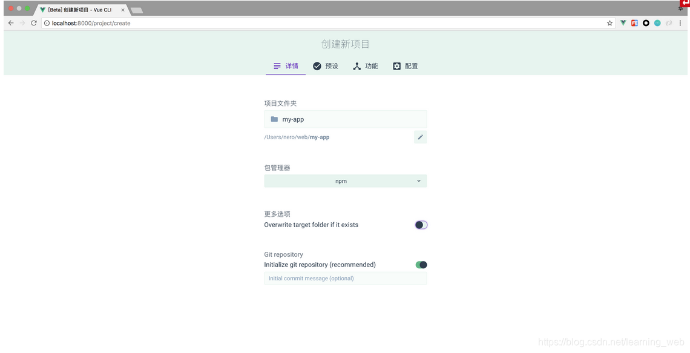Toggle Overwrite target folder if it exists

coord(421,225)
